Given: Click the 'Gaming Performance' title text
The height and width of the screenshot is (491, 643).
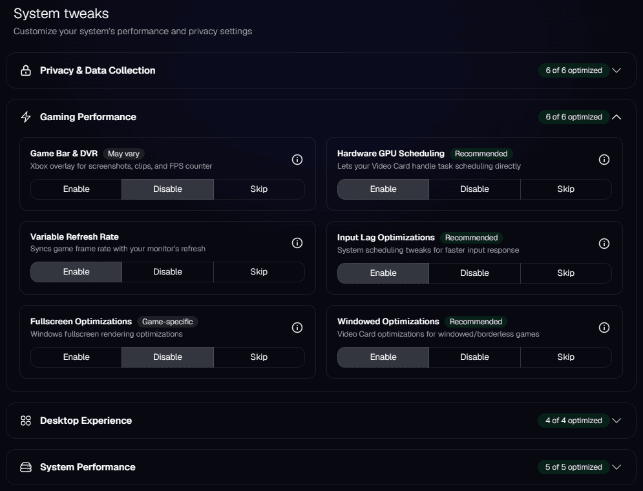Looking at the screenshot, I should click(88, 117).
